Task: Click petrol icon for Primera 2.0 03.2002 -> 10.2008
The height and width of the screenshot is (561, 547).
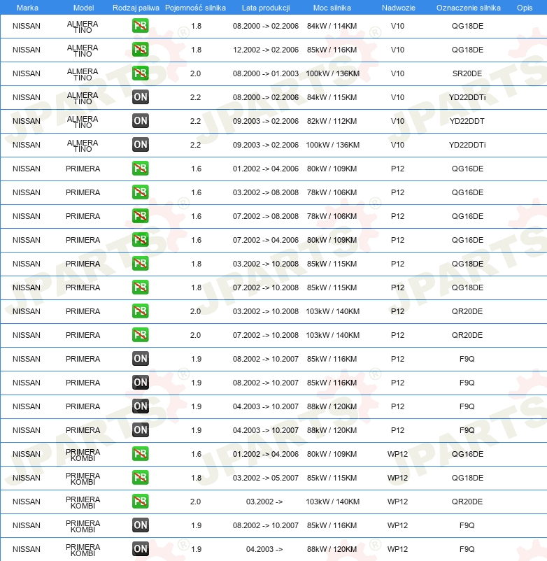Action: [140, 311]
